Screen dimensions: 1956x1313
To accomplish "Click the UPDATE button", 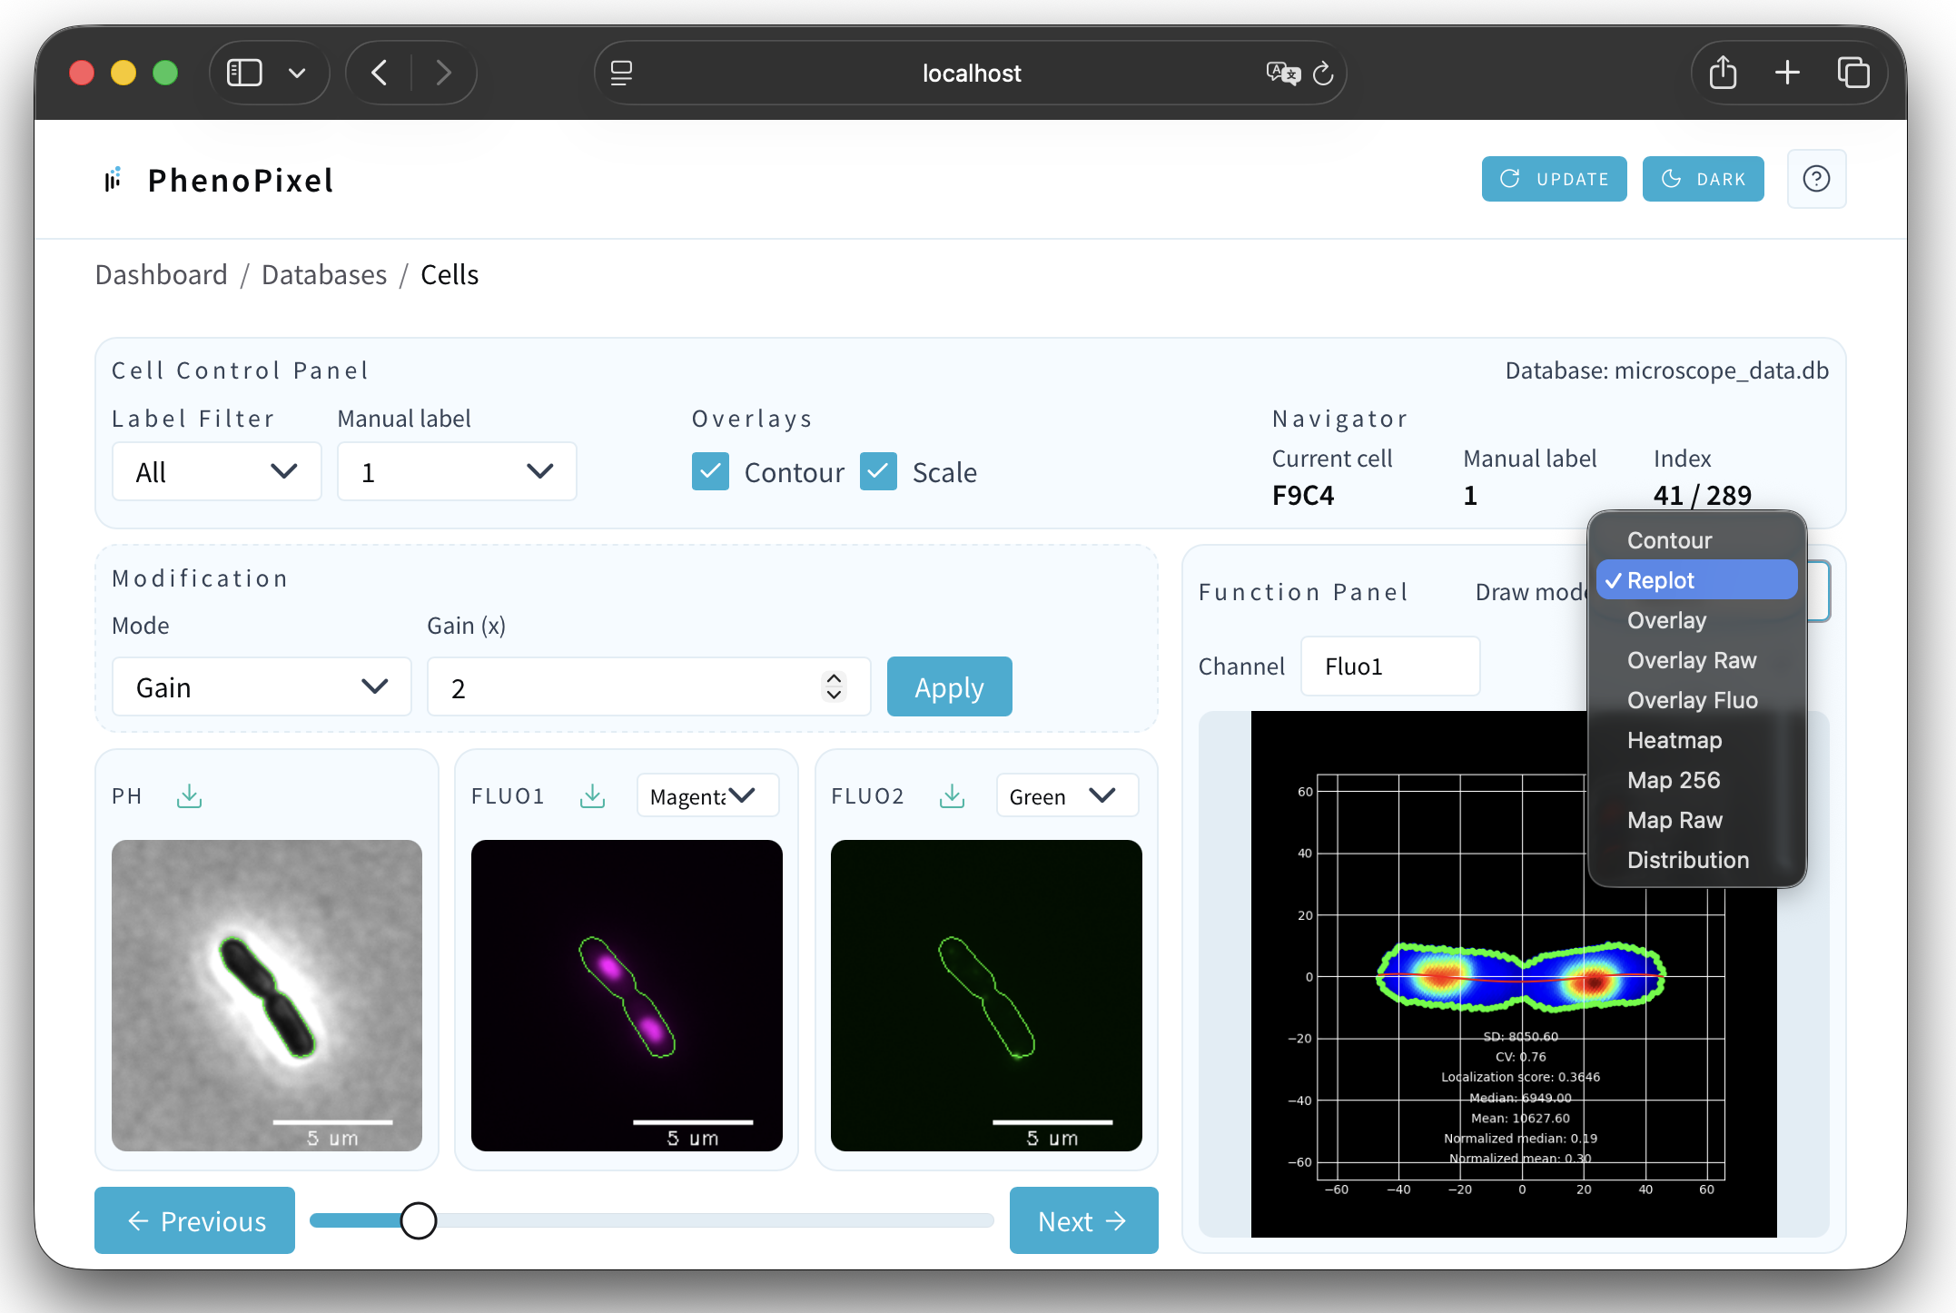I will 1554,179.
